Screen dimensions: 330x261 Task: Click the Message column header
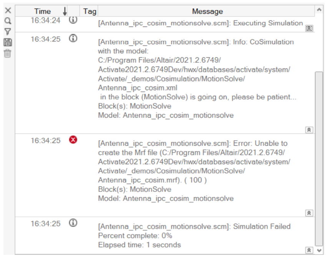[x=207, y=11]
